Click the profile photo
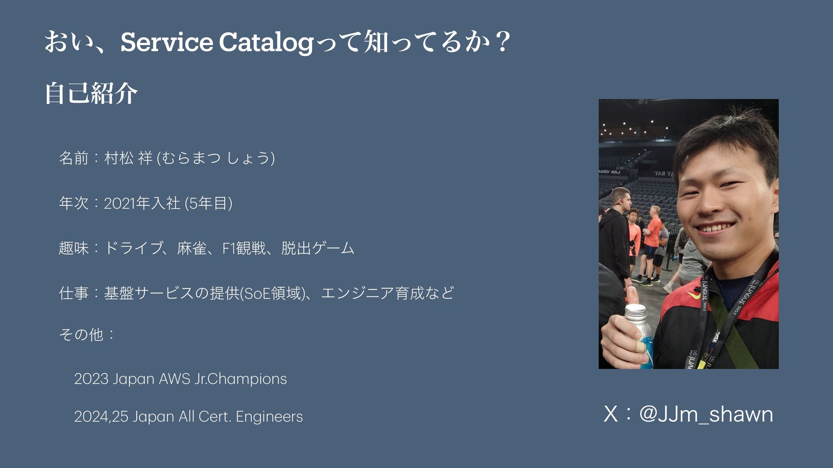 point(689,234)
